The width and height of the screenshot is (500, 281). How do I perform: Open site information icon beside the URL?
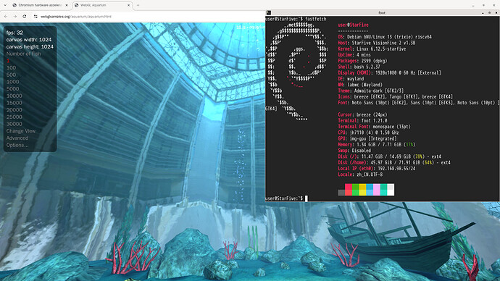[x=36, y=16]
